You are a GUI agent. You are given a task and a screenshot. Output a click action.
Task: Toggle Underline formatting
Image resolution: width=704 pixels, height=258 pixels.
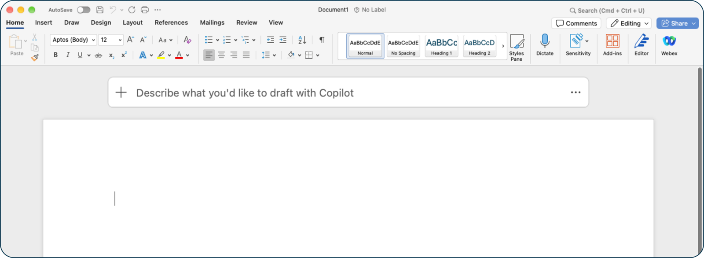80,55
